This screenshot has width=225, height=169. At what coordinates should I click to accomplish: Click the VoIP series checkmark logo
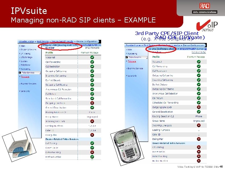point(207,26)
